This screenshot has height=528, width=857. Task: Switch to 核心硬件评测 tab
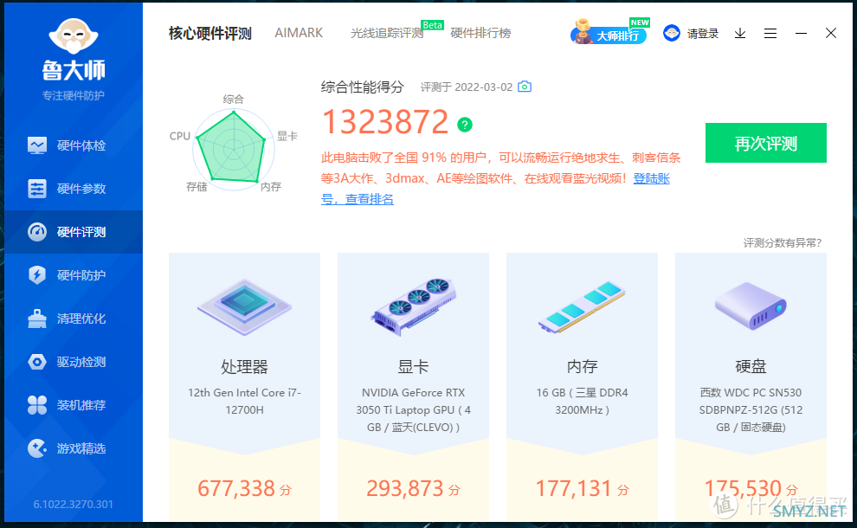coord(210,34)
